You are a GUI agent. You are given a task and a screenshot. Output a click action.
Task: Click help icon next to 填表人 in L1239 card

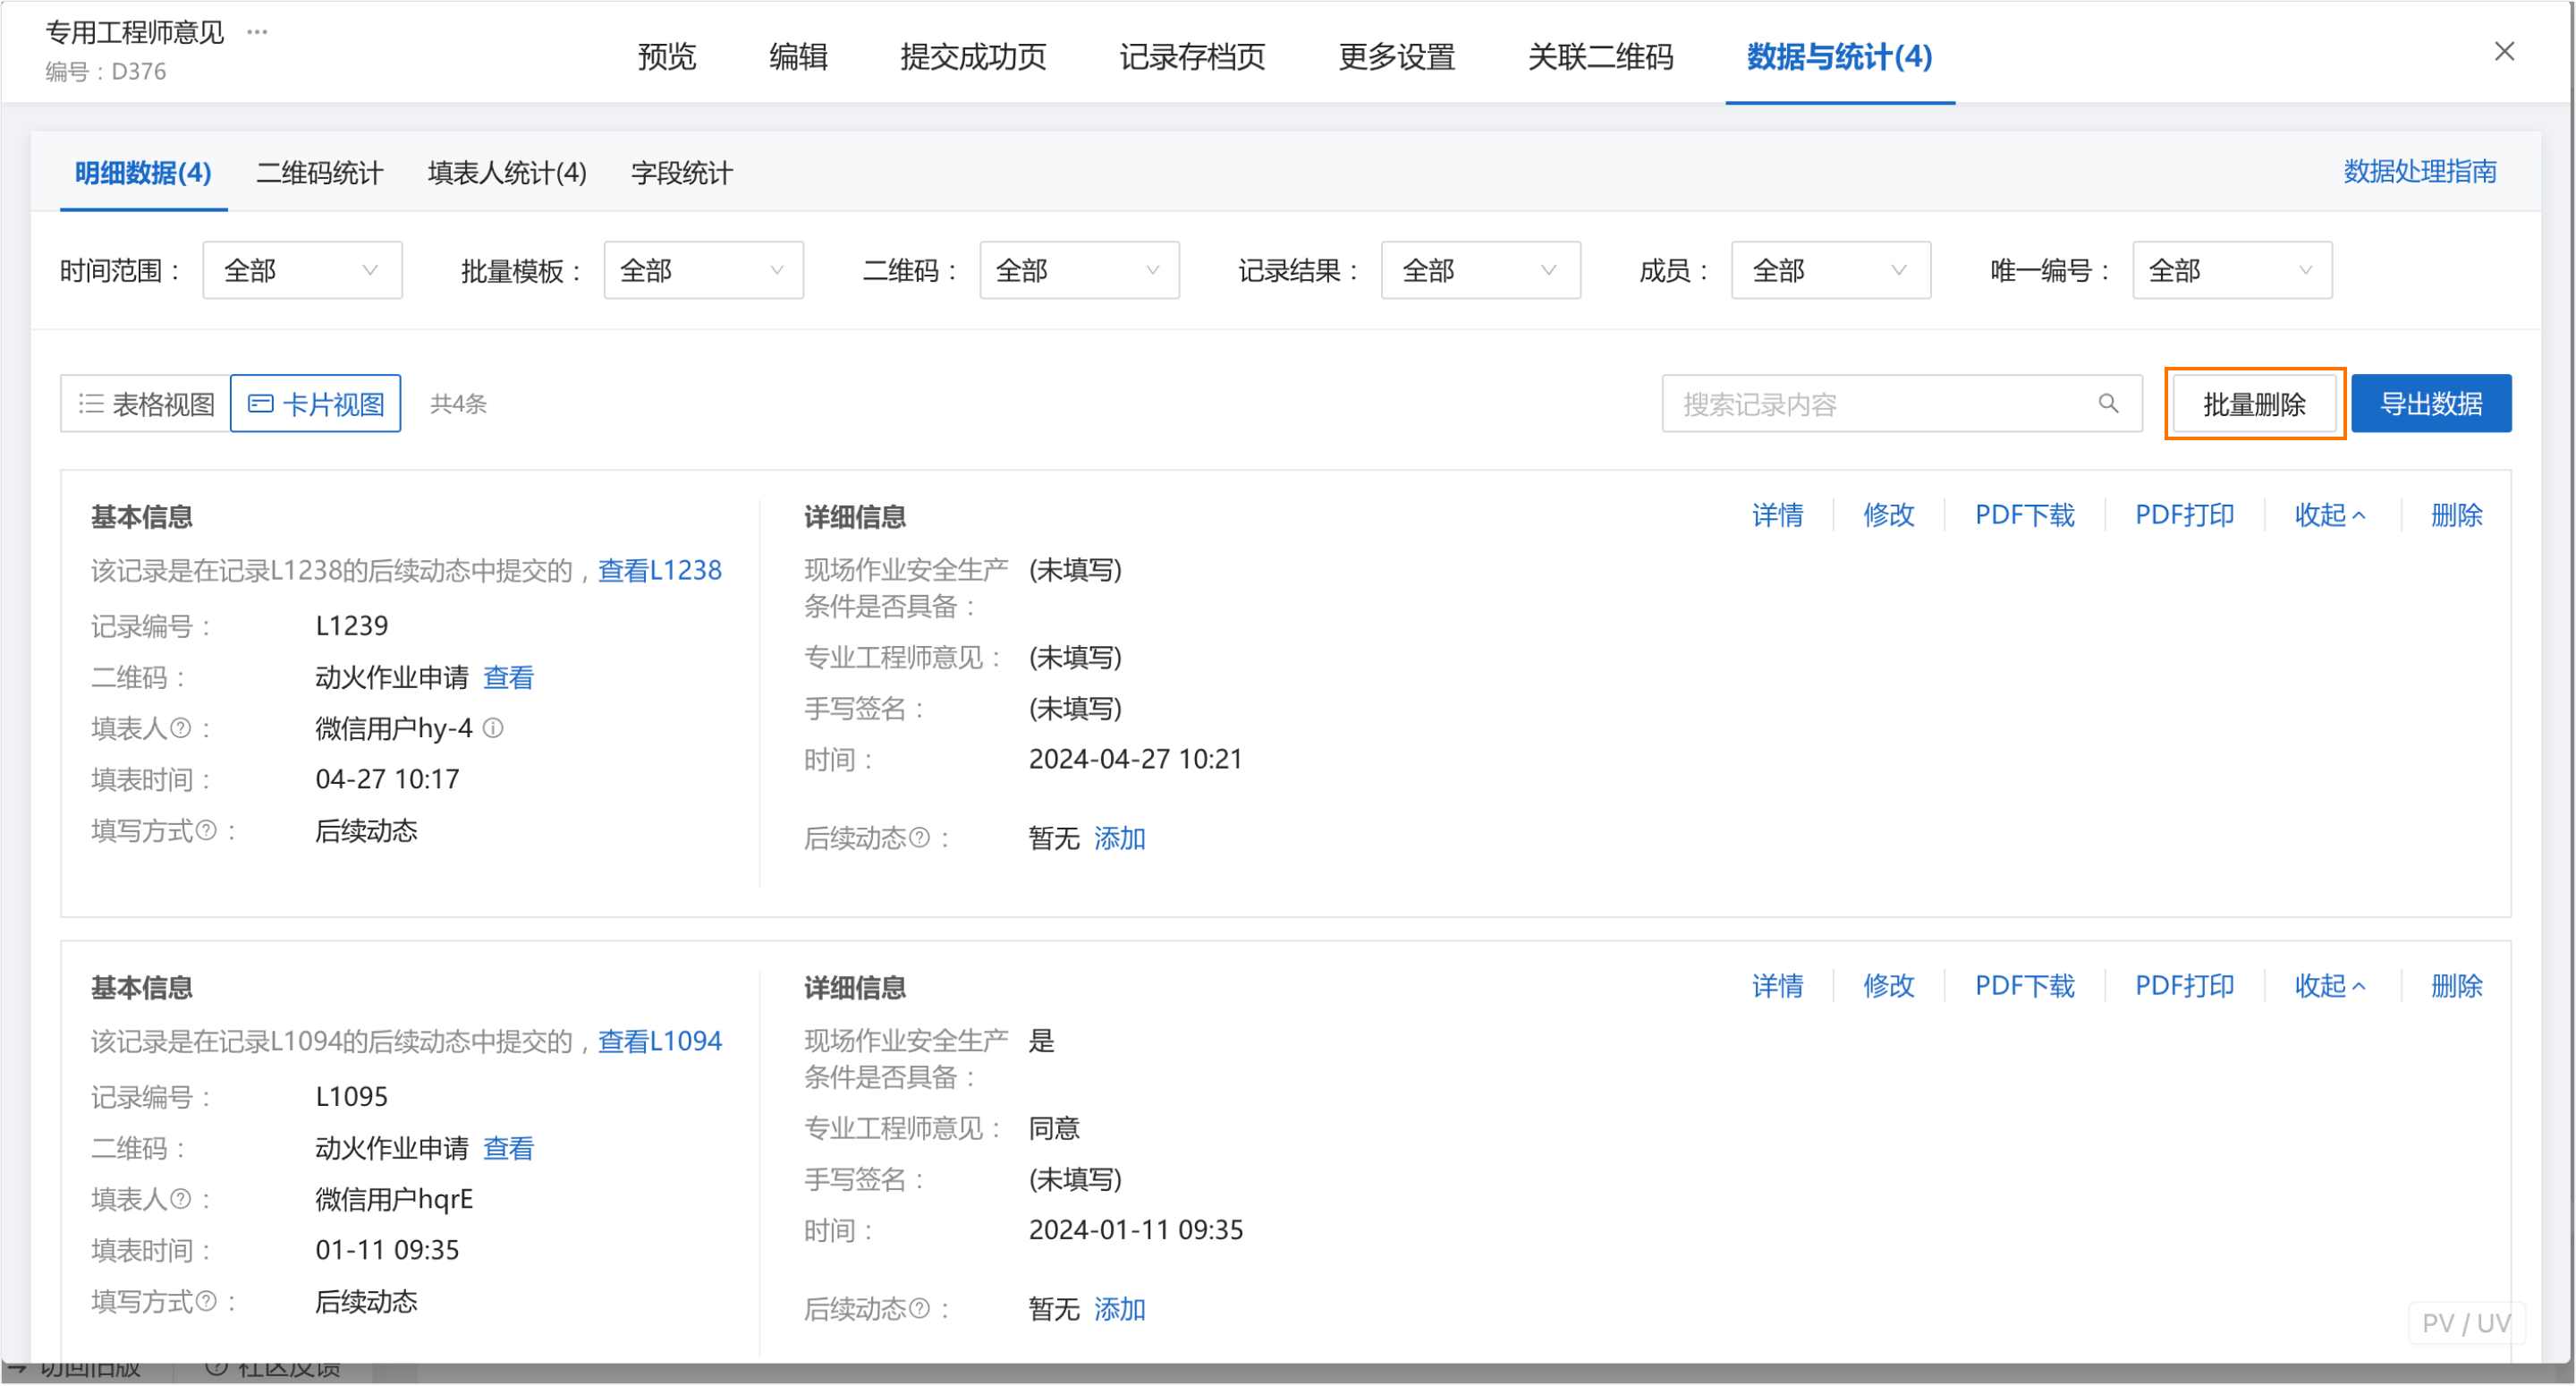(x=180, y=728)
